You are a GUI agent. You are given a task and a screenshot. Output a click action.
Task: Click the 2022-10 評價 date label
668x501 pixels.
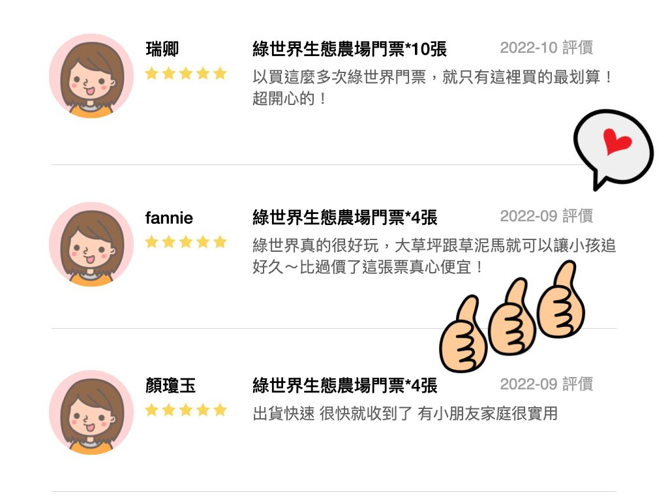tap(547, 47)
